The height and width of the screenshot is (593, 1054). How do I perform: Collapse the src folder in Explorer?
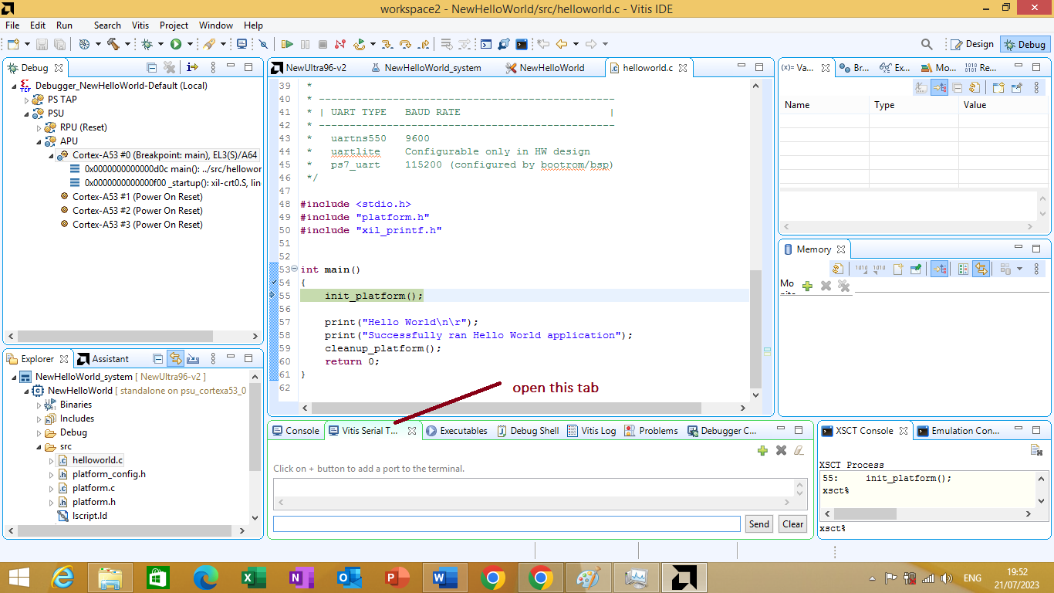coord(39,446)
